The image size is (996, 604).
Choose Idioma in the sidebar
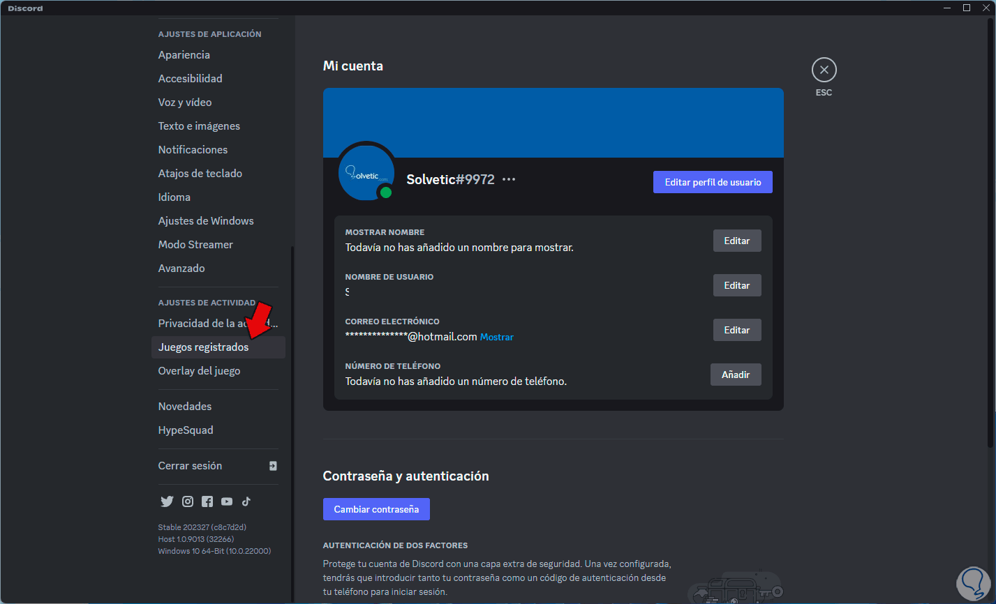tap(218, 197)
